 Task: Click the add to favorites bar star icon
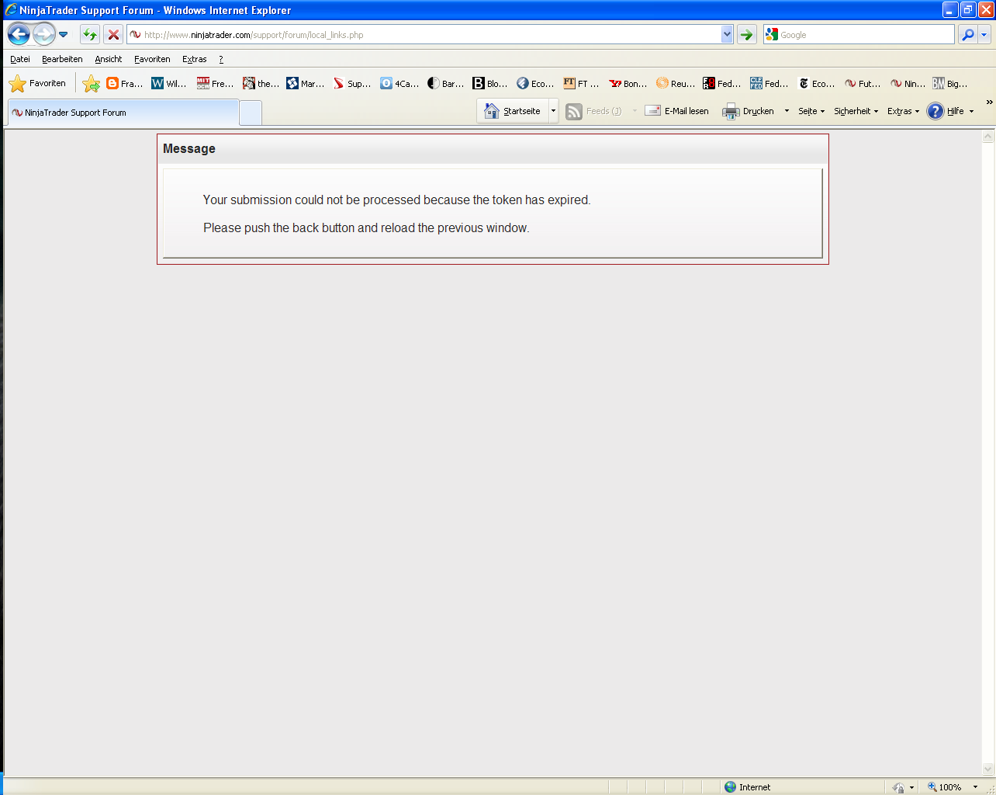(x=91, y=83)
